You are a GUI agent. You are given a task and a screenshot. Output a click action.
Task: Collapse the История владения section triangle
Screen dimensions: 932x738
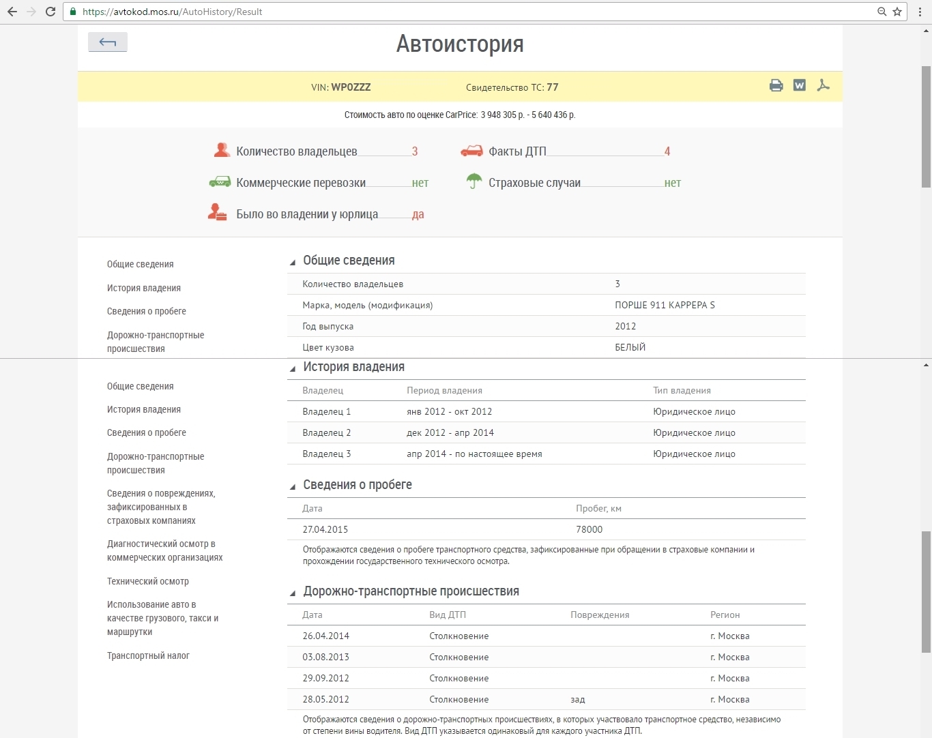pos(293,368)
